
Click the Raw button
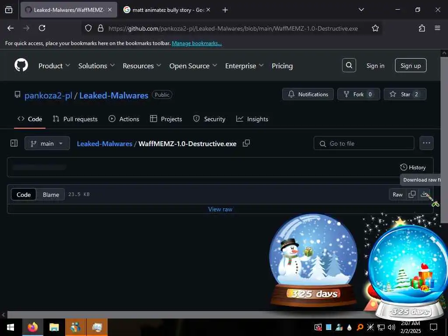397,195
